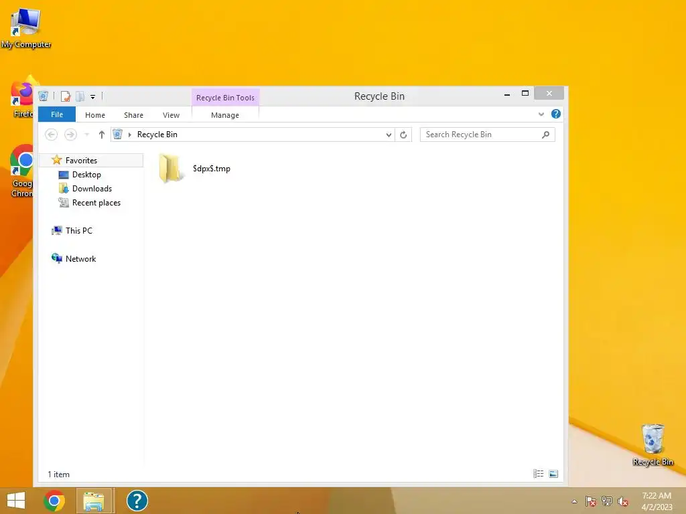Image resolution: width=686 pixels, height=514 pixels.
Task: Click the Recycle Bin title bar icon
Action: pyautogui.click(x=43, y=96)
